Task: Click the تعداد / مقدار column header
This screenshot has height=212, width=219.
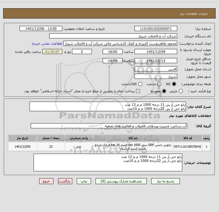Action: (51, 138)
